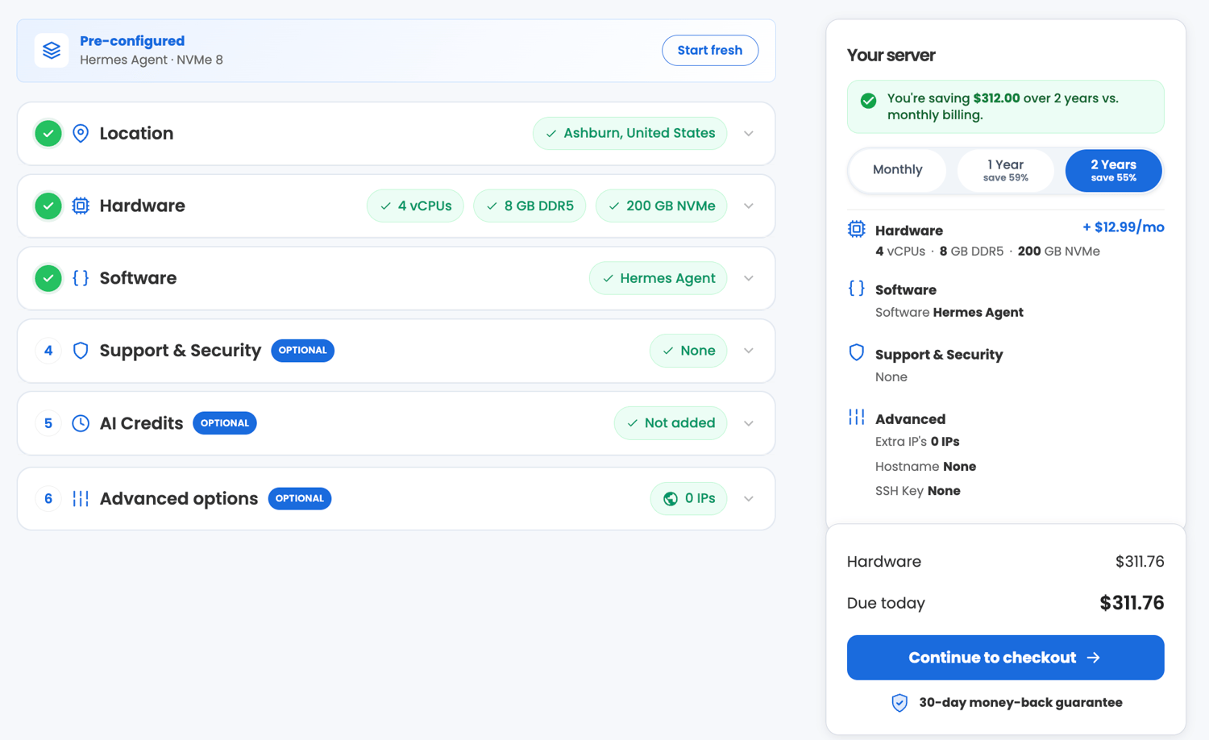Select the Monthly billing option

pyautogui.click(x=897, y=170)
